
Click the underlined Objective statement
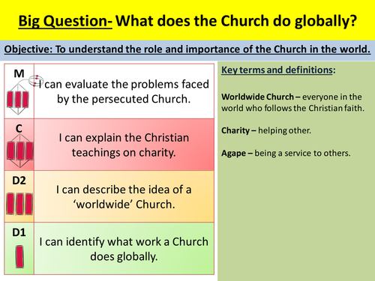[187, 49]
